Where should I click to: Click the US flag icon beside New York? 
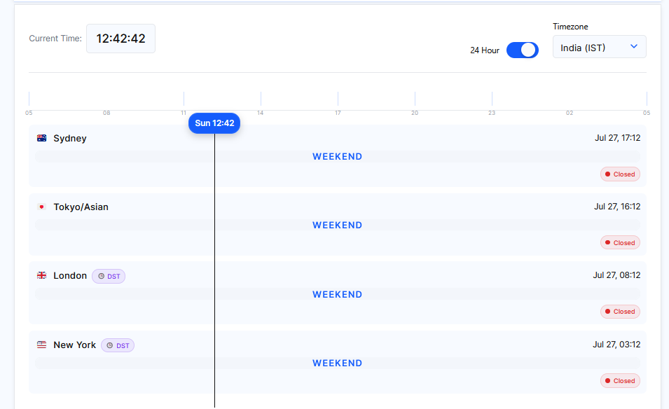42,345
